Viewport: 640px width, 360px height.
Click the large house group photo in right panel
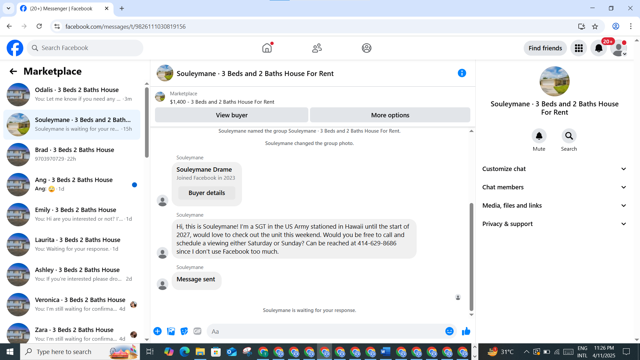click(x=555, y=81)
